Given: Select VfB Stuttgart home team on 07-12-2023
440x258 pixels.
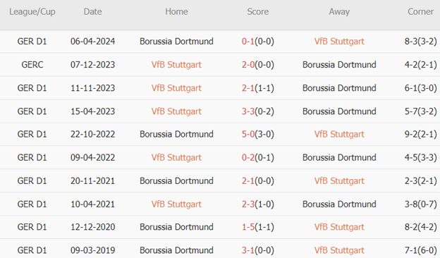Looking at the screenshot, I should coord(176,65).
